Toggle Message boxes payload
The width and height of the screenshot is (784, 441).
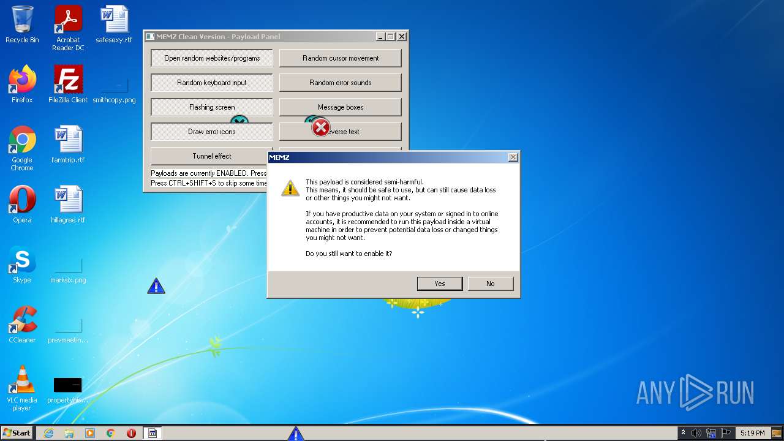point(341,107)
